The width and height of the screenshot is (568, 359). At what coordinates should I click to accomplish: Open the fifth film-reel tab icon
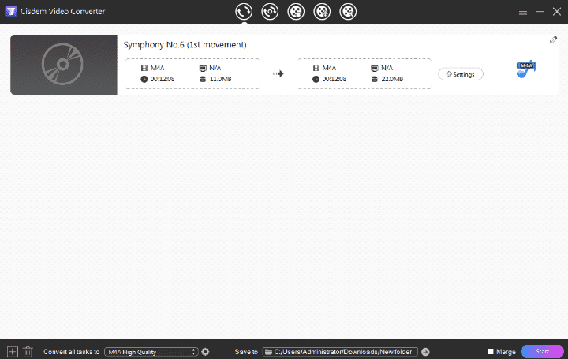[x=348, y=12]
